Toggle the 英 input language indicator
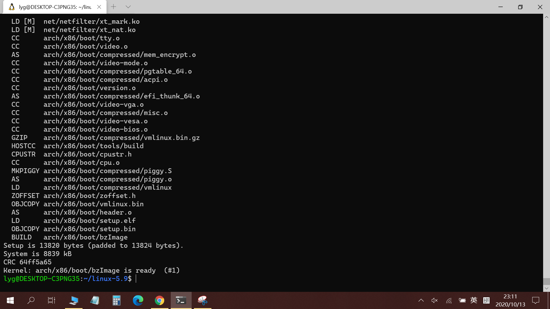The width and height of the screenshot is (550, 309). (x=474, y=300)
